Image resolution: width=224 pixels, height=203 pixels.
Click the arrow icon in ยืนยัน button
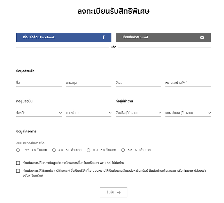[x=119, y=192]
